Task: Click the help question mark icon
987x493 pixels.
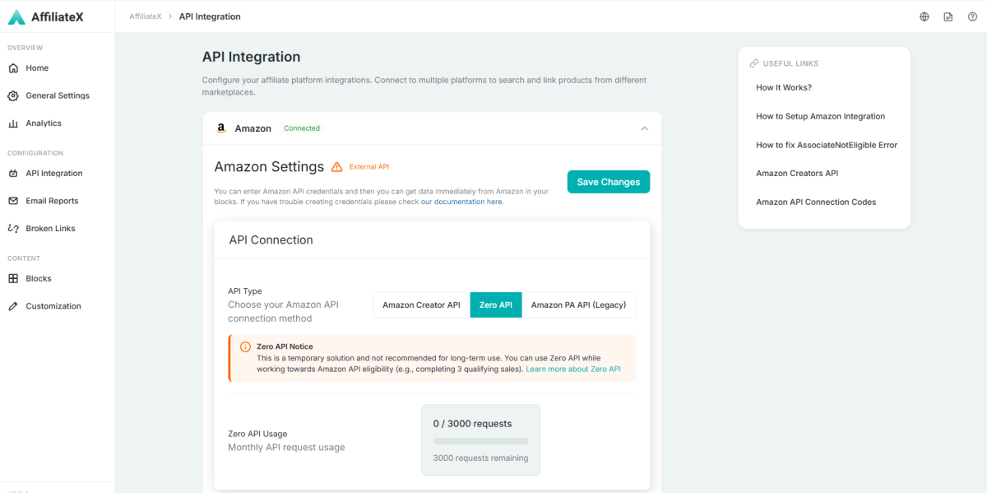Action: click(972, 16)
